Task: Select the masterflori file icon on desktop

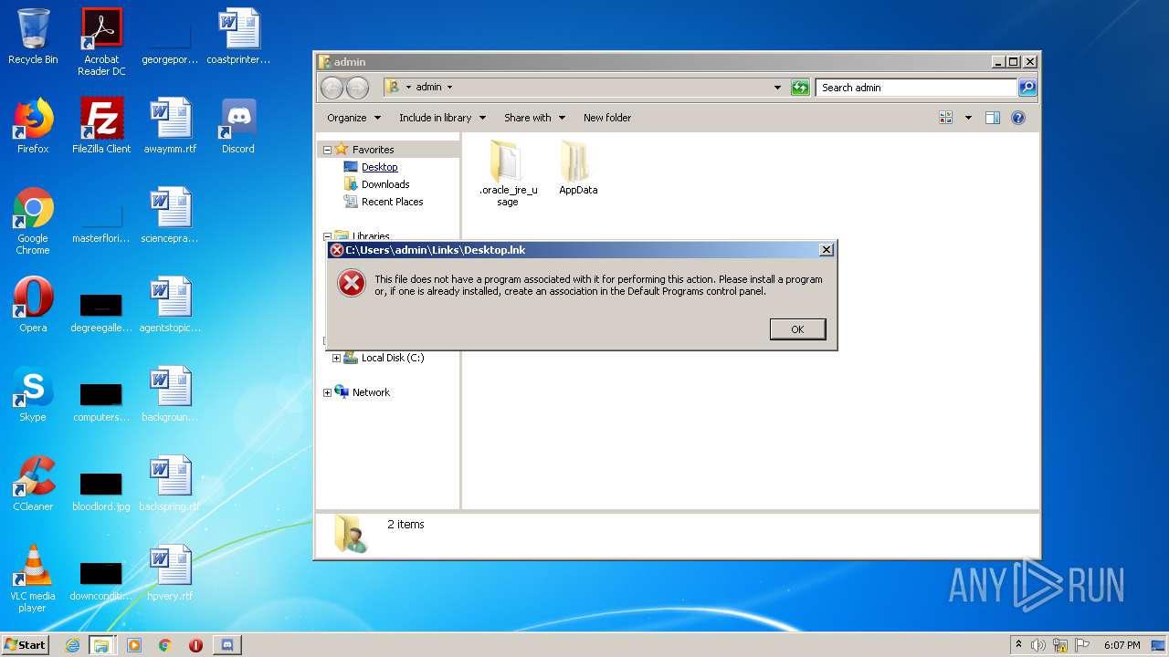Action: 101,224
